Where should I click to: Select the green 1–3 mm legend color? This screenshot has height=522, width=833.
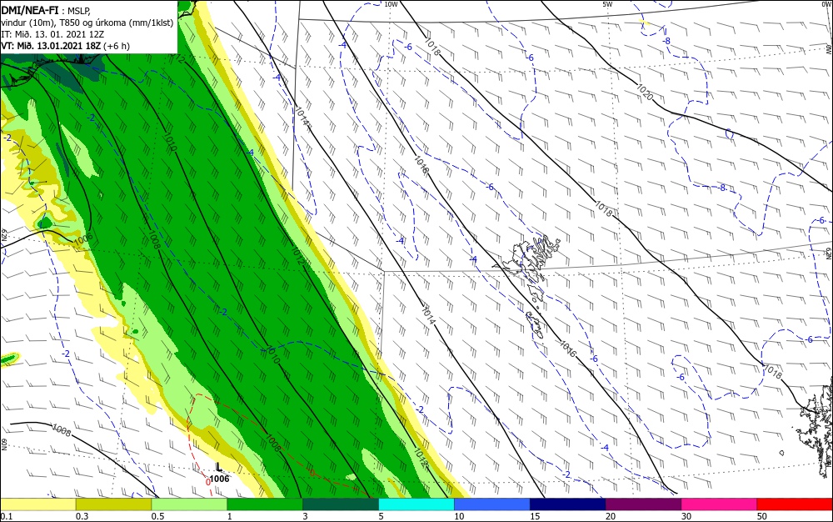pyautogui.click(x=265, y=504)
